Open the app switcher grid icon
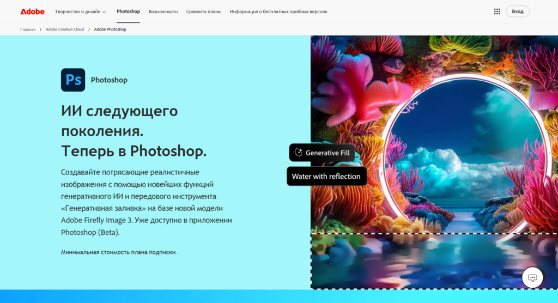This screenshot has width=558, height=303. pos(497,11)
